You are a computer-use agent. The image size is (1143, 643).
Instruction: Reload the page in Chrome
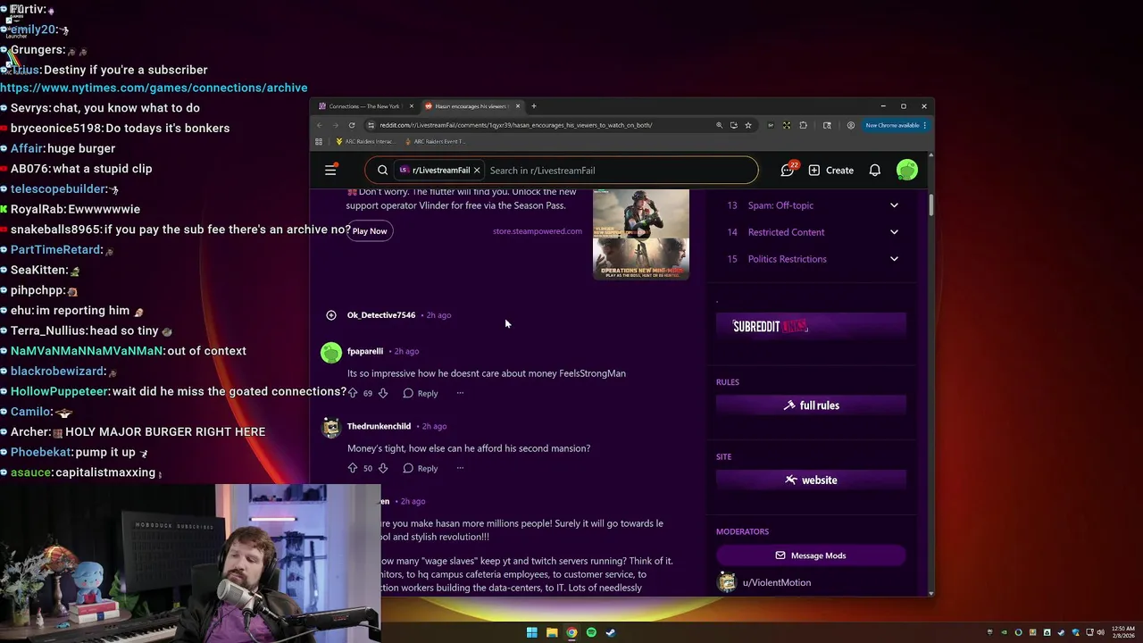pos(352,125)
